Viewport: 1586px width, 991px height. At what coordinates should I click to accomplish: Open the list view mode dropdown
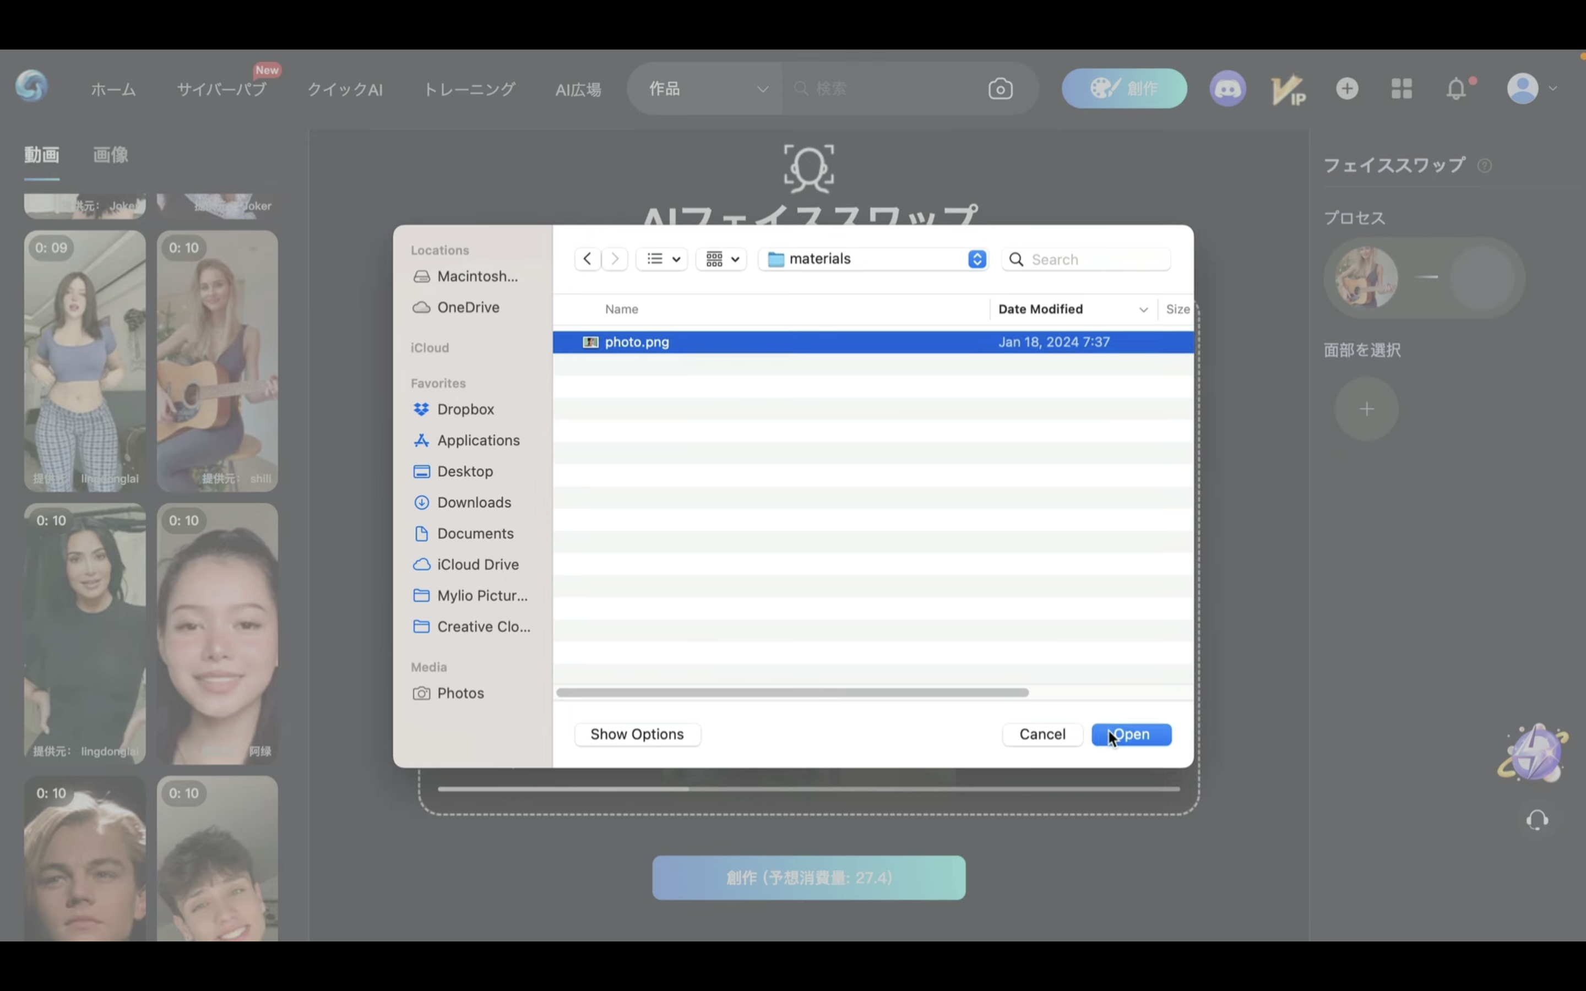[662, 259]
